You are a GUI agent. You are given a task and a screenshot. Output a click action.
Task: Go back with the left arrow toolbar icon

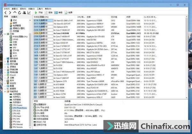click(x=5, y=12)
